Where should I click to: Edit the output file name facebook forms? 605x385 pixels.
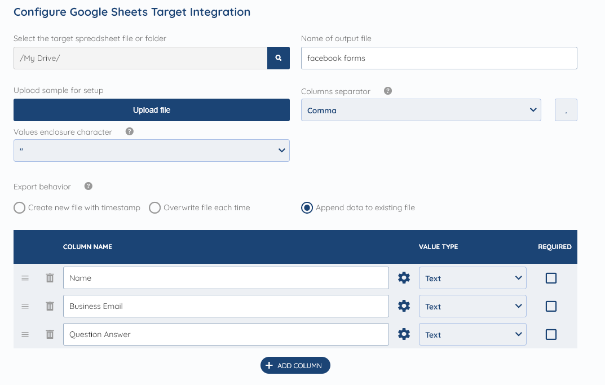439,58
